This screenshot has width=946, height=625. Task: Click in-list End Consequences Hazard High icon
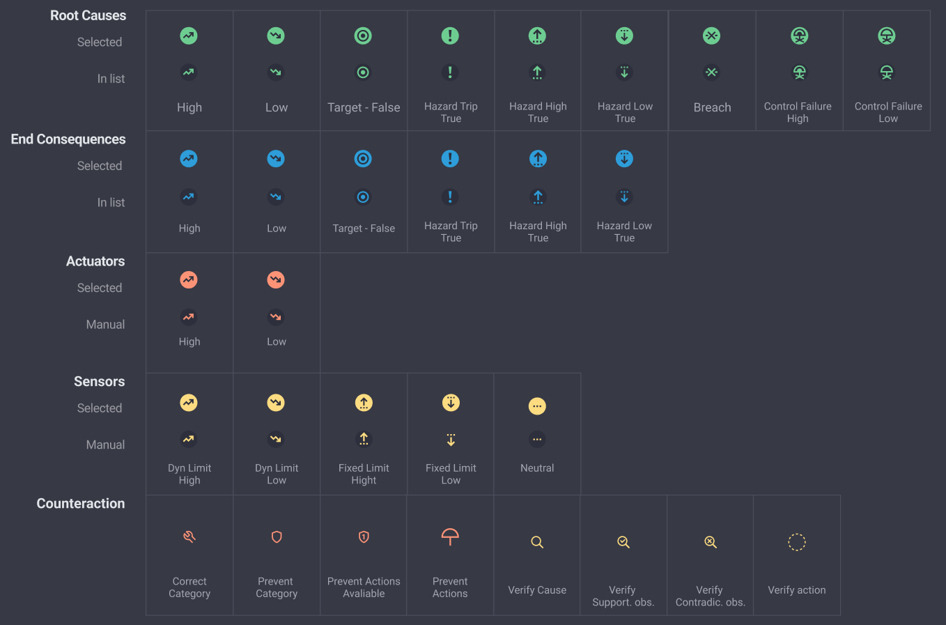(x=537, y=197)
